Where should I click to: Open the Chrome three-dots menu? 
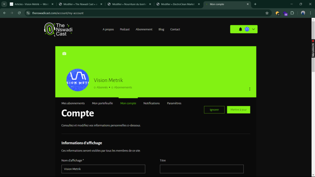click(x=310, y=13)
